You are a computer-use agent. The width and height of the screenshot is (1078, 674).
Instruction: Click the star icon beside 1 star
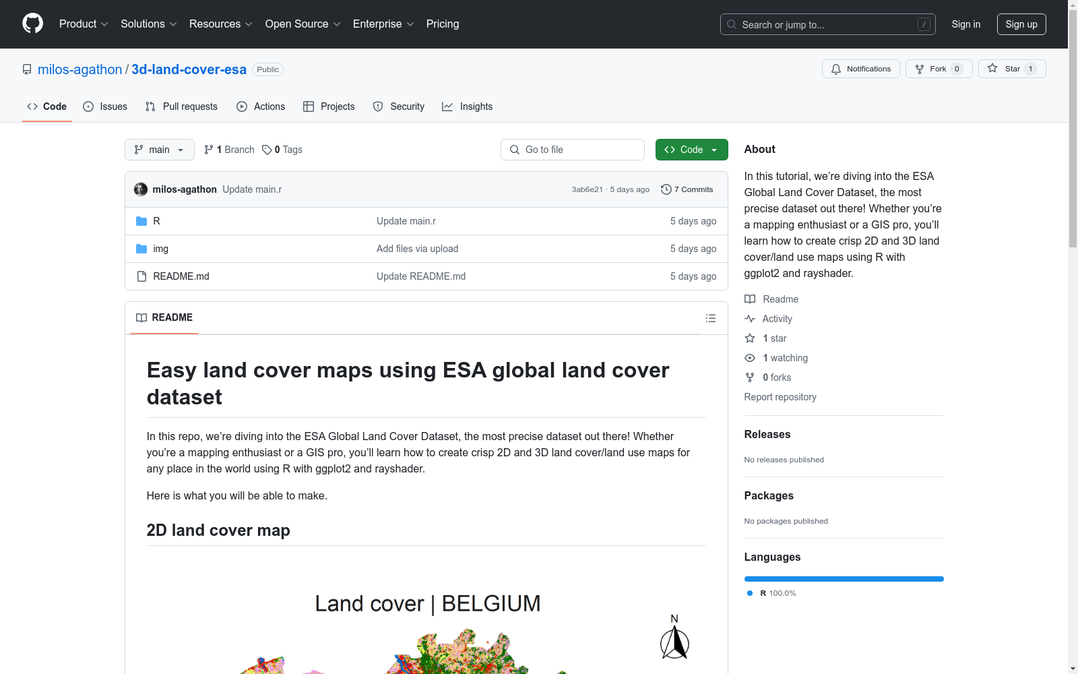(x=750, y=338)
